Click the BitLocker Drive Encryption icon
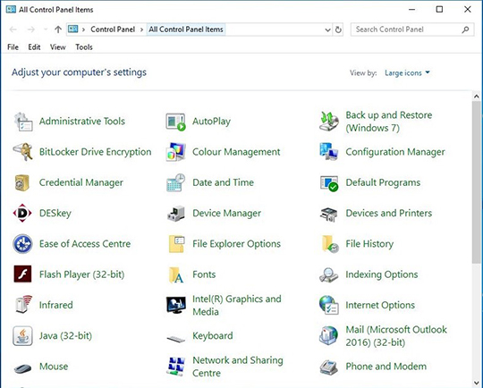The image size is (483, 388). click(x=22, y=152)
